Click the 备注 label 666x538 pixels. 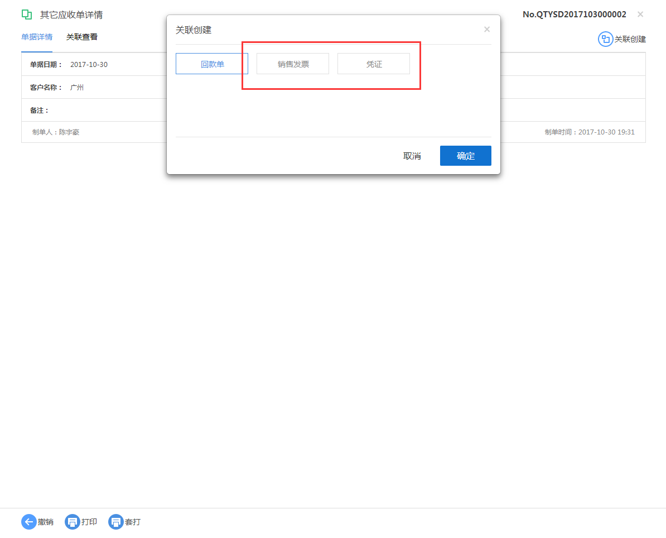tap(39, 111)
